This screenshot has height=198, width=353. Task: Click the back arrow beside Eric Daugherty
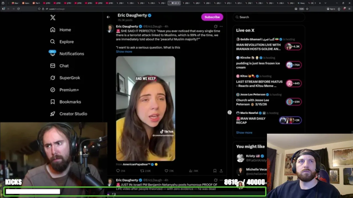tap(108, 17)
